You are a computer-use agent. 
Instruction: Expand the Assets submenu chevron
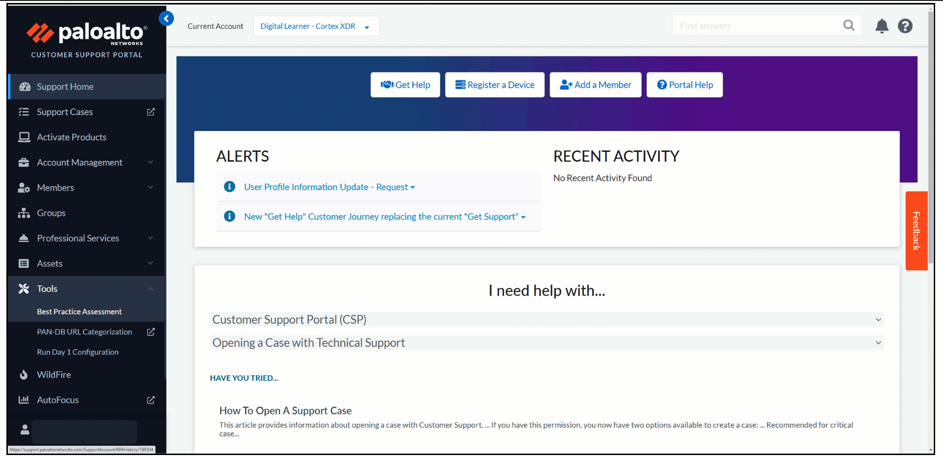pyautogui.click(x=151, y=263)
